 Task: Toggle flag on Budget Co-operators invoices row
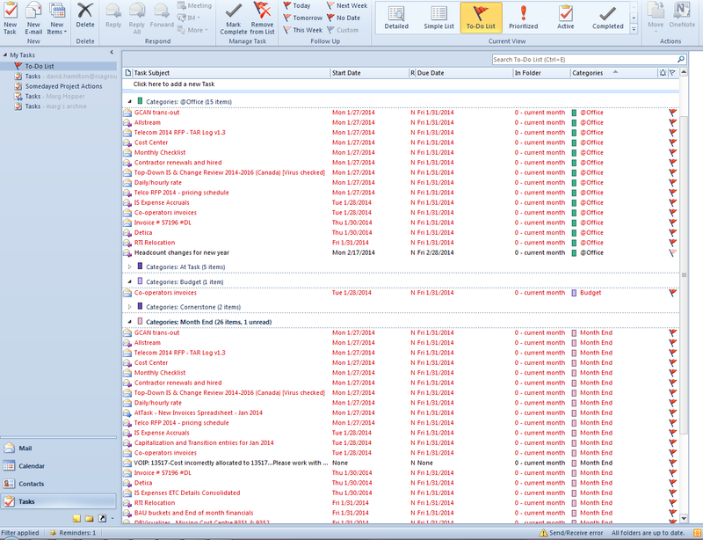[x=672, y=293]
